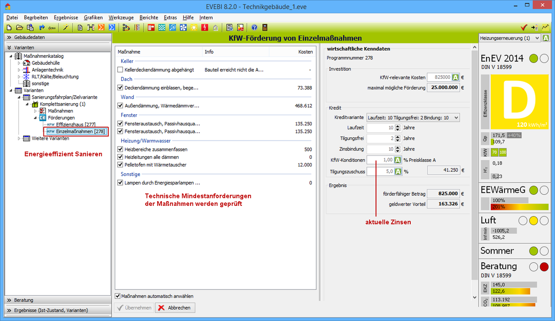Image resolution: width=555 pixels, height=321 pixels.
Task: Click the blue fan ventilation icon
Action: coord(183,27)
